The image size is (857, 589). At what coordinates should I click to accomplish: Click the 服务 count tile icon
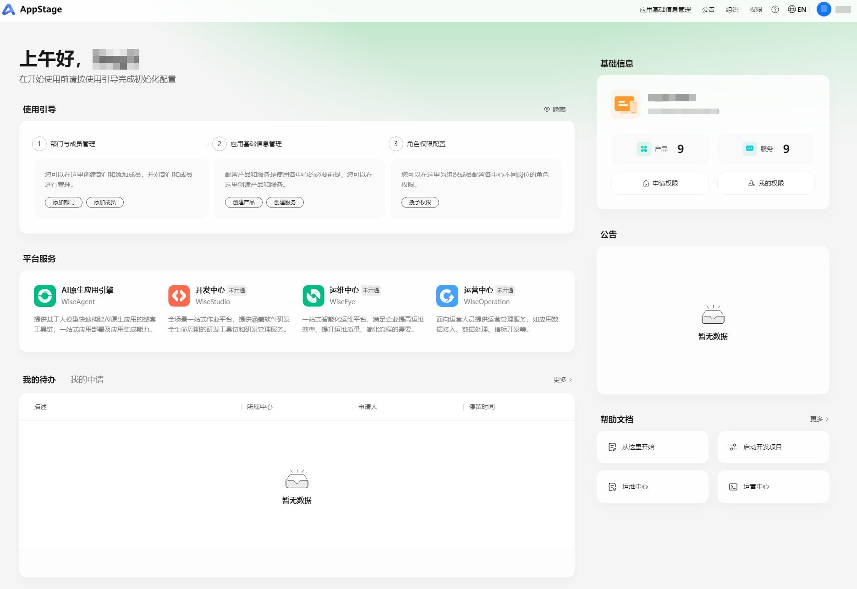pos(750,149)
